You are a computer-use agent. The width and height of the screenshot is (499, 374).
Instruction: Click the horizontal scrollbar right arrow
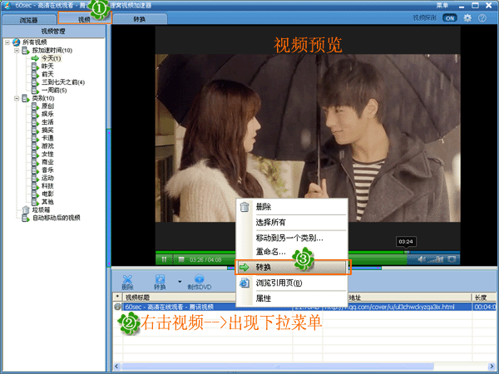[x=492, y=367]
